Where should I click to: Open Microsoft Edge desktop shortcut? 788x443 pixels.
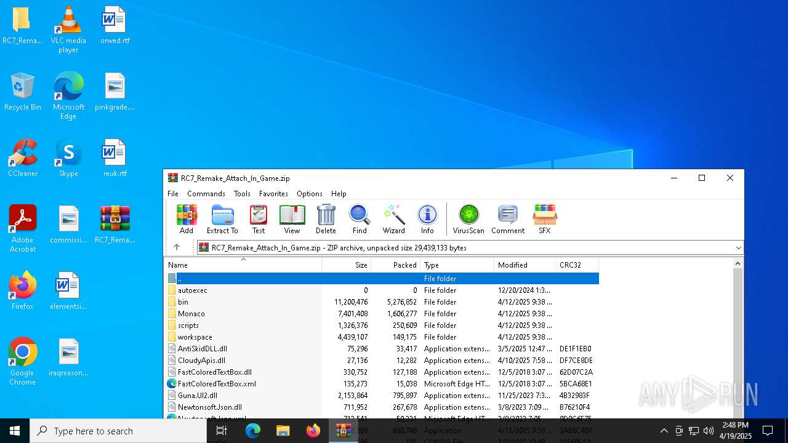[x=68, y=96]
